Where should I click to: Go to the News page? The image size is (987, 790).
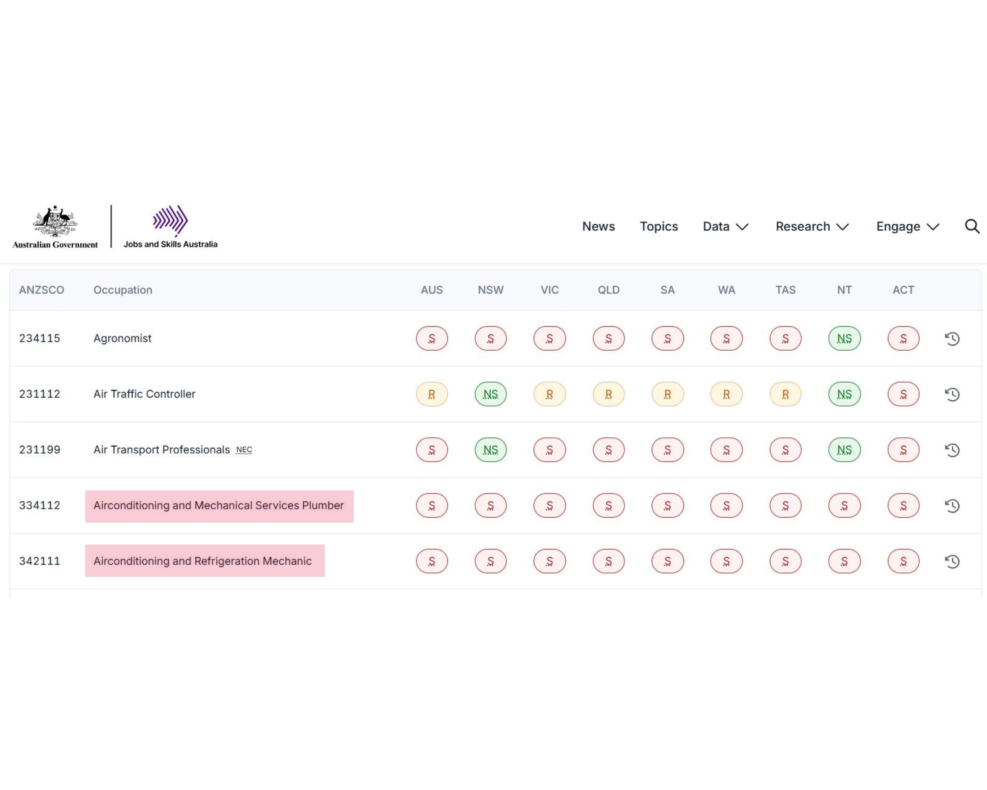[x=598, y=226]
